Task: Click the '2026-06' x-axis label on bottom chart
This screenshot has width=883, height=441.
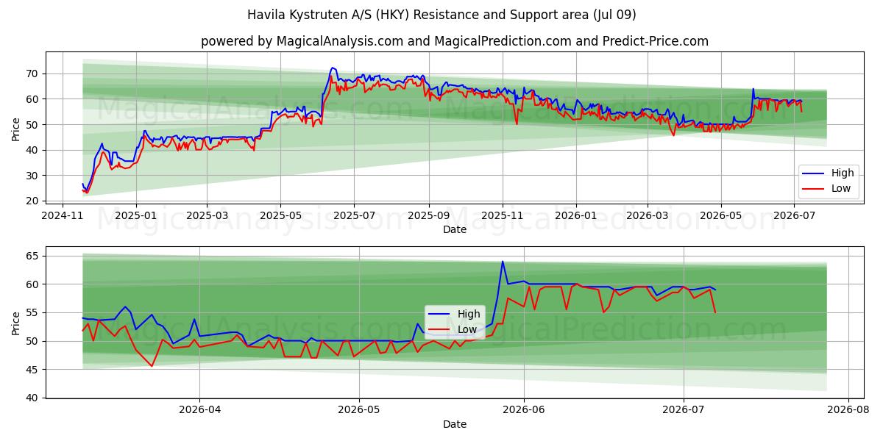Action: click(x=524, y=410)
